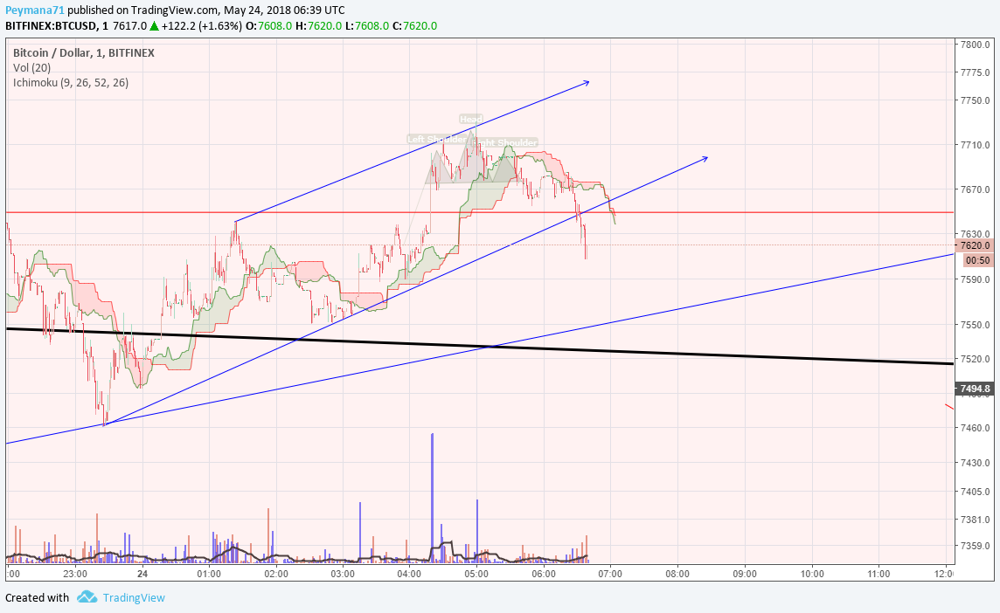
Task: Click the 7775.0 price axis label
Action: click(x=976, y=72)
